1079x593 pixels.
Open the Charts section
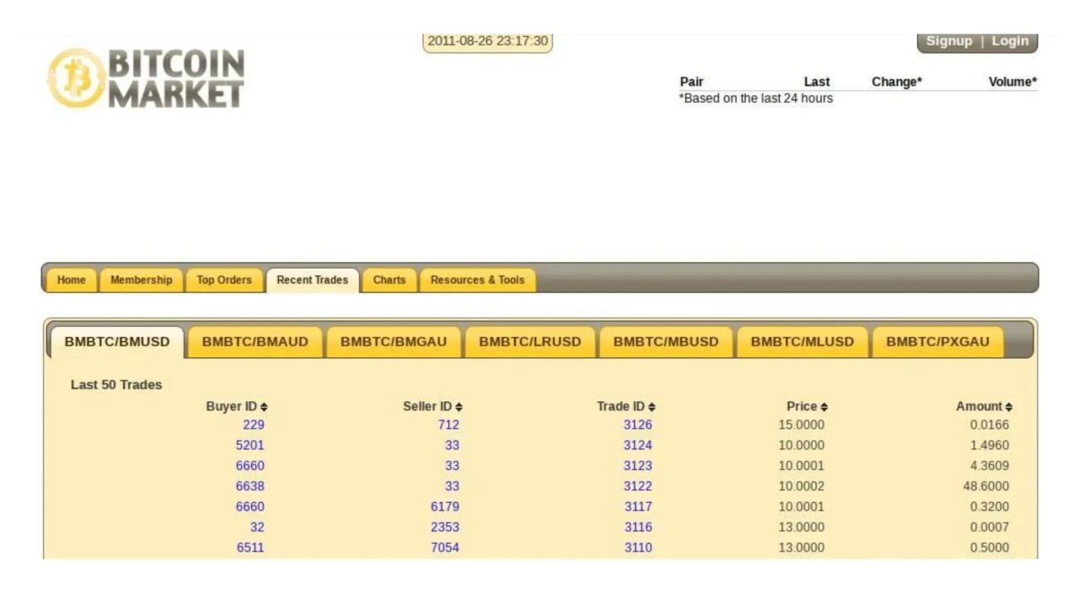(x=389, y=280)
